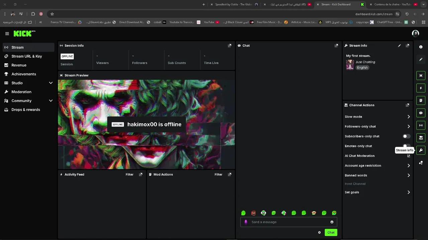Open a new browser tab with the plus button
This screenshot has width=428, height=240.
(204, 4)
